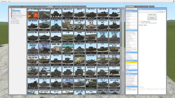
Task: Select the Crusader Mk. III icon
Action: (56, 37)
